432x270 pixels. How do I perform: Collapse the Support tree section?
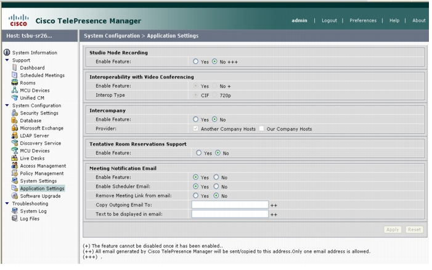point(7,60)
